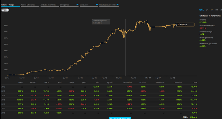Click the 800% y-axis label

[6, 26]
